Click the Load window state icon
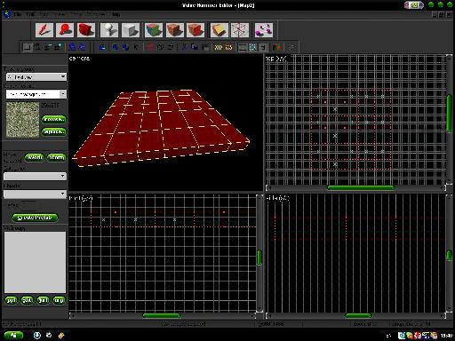 tap(72, 47)
